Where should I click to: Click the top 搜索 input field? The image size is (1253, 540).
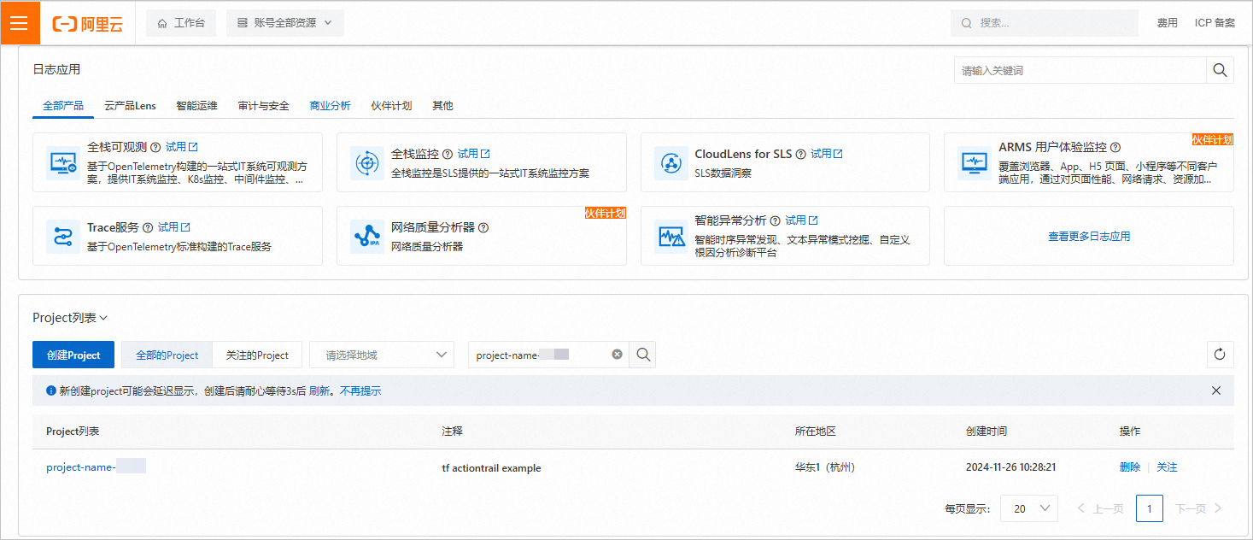[1045, 23]
